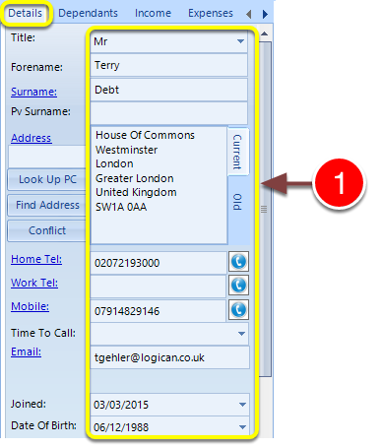Open the Surname link
The height and width of the screenshot is (447, 382).
pos(33,92)
